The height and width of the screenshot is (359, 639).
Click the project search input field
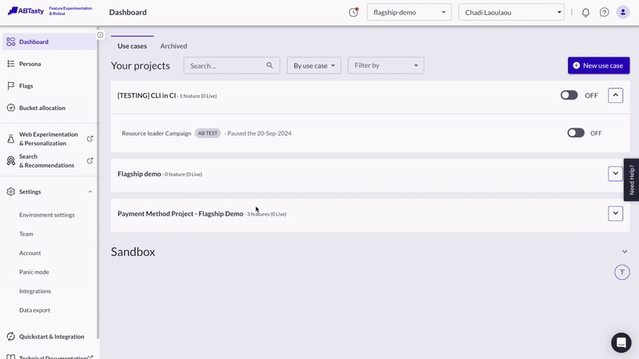(225, 65)
